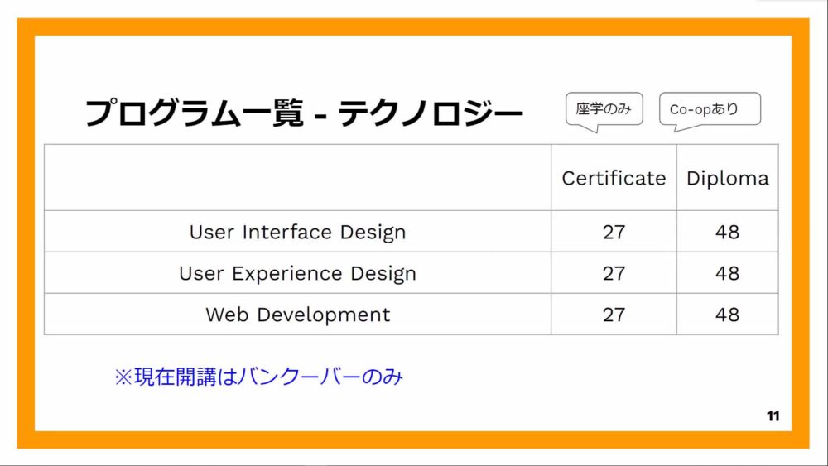Image resolution: width=828 pixels, height=466 pixels.
Task: Click the word テクノロジー in the title
Action: (431, 113)
